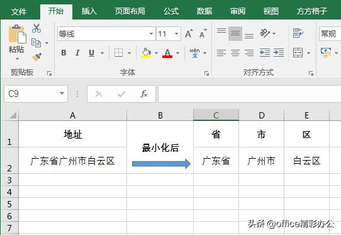Click the wén phonetic guide icon
Screen dimensions: 341x235
tap(194, 53)
